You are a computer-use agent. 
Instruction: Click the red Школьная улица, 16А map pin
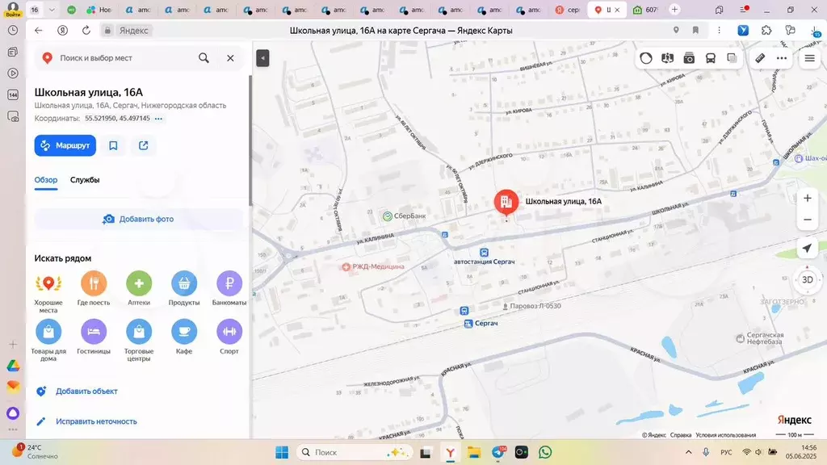click(x=506, y=201)
